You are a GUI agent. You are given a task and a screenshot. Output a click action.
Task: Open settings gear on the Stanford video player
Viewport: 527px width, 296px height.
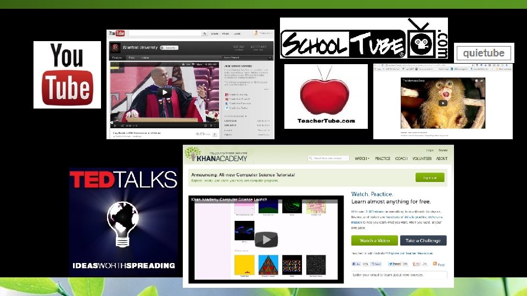point(206,126)
